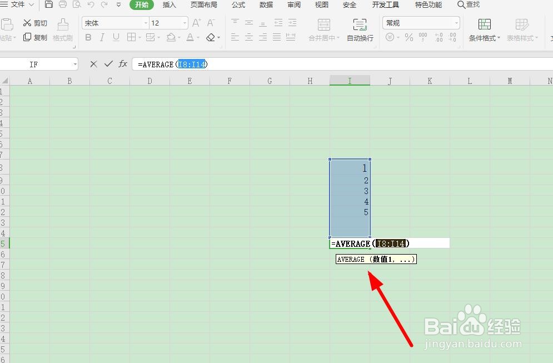Open the 页面布局 tab
Screen dimensions: 553x363
tap(204, 4)
